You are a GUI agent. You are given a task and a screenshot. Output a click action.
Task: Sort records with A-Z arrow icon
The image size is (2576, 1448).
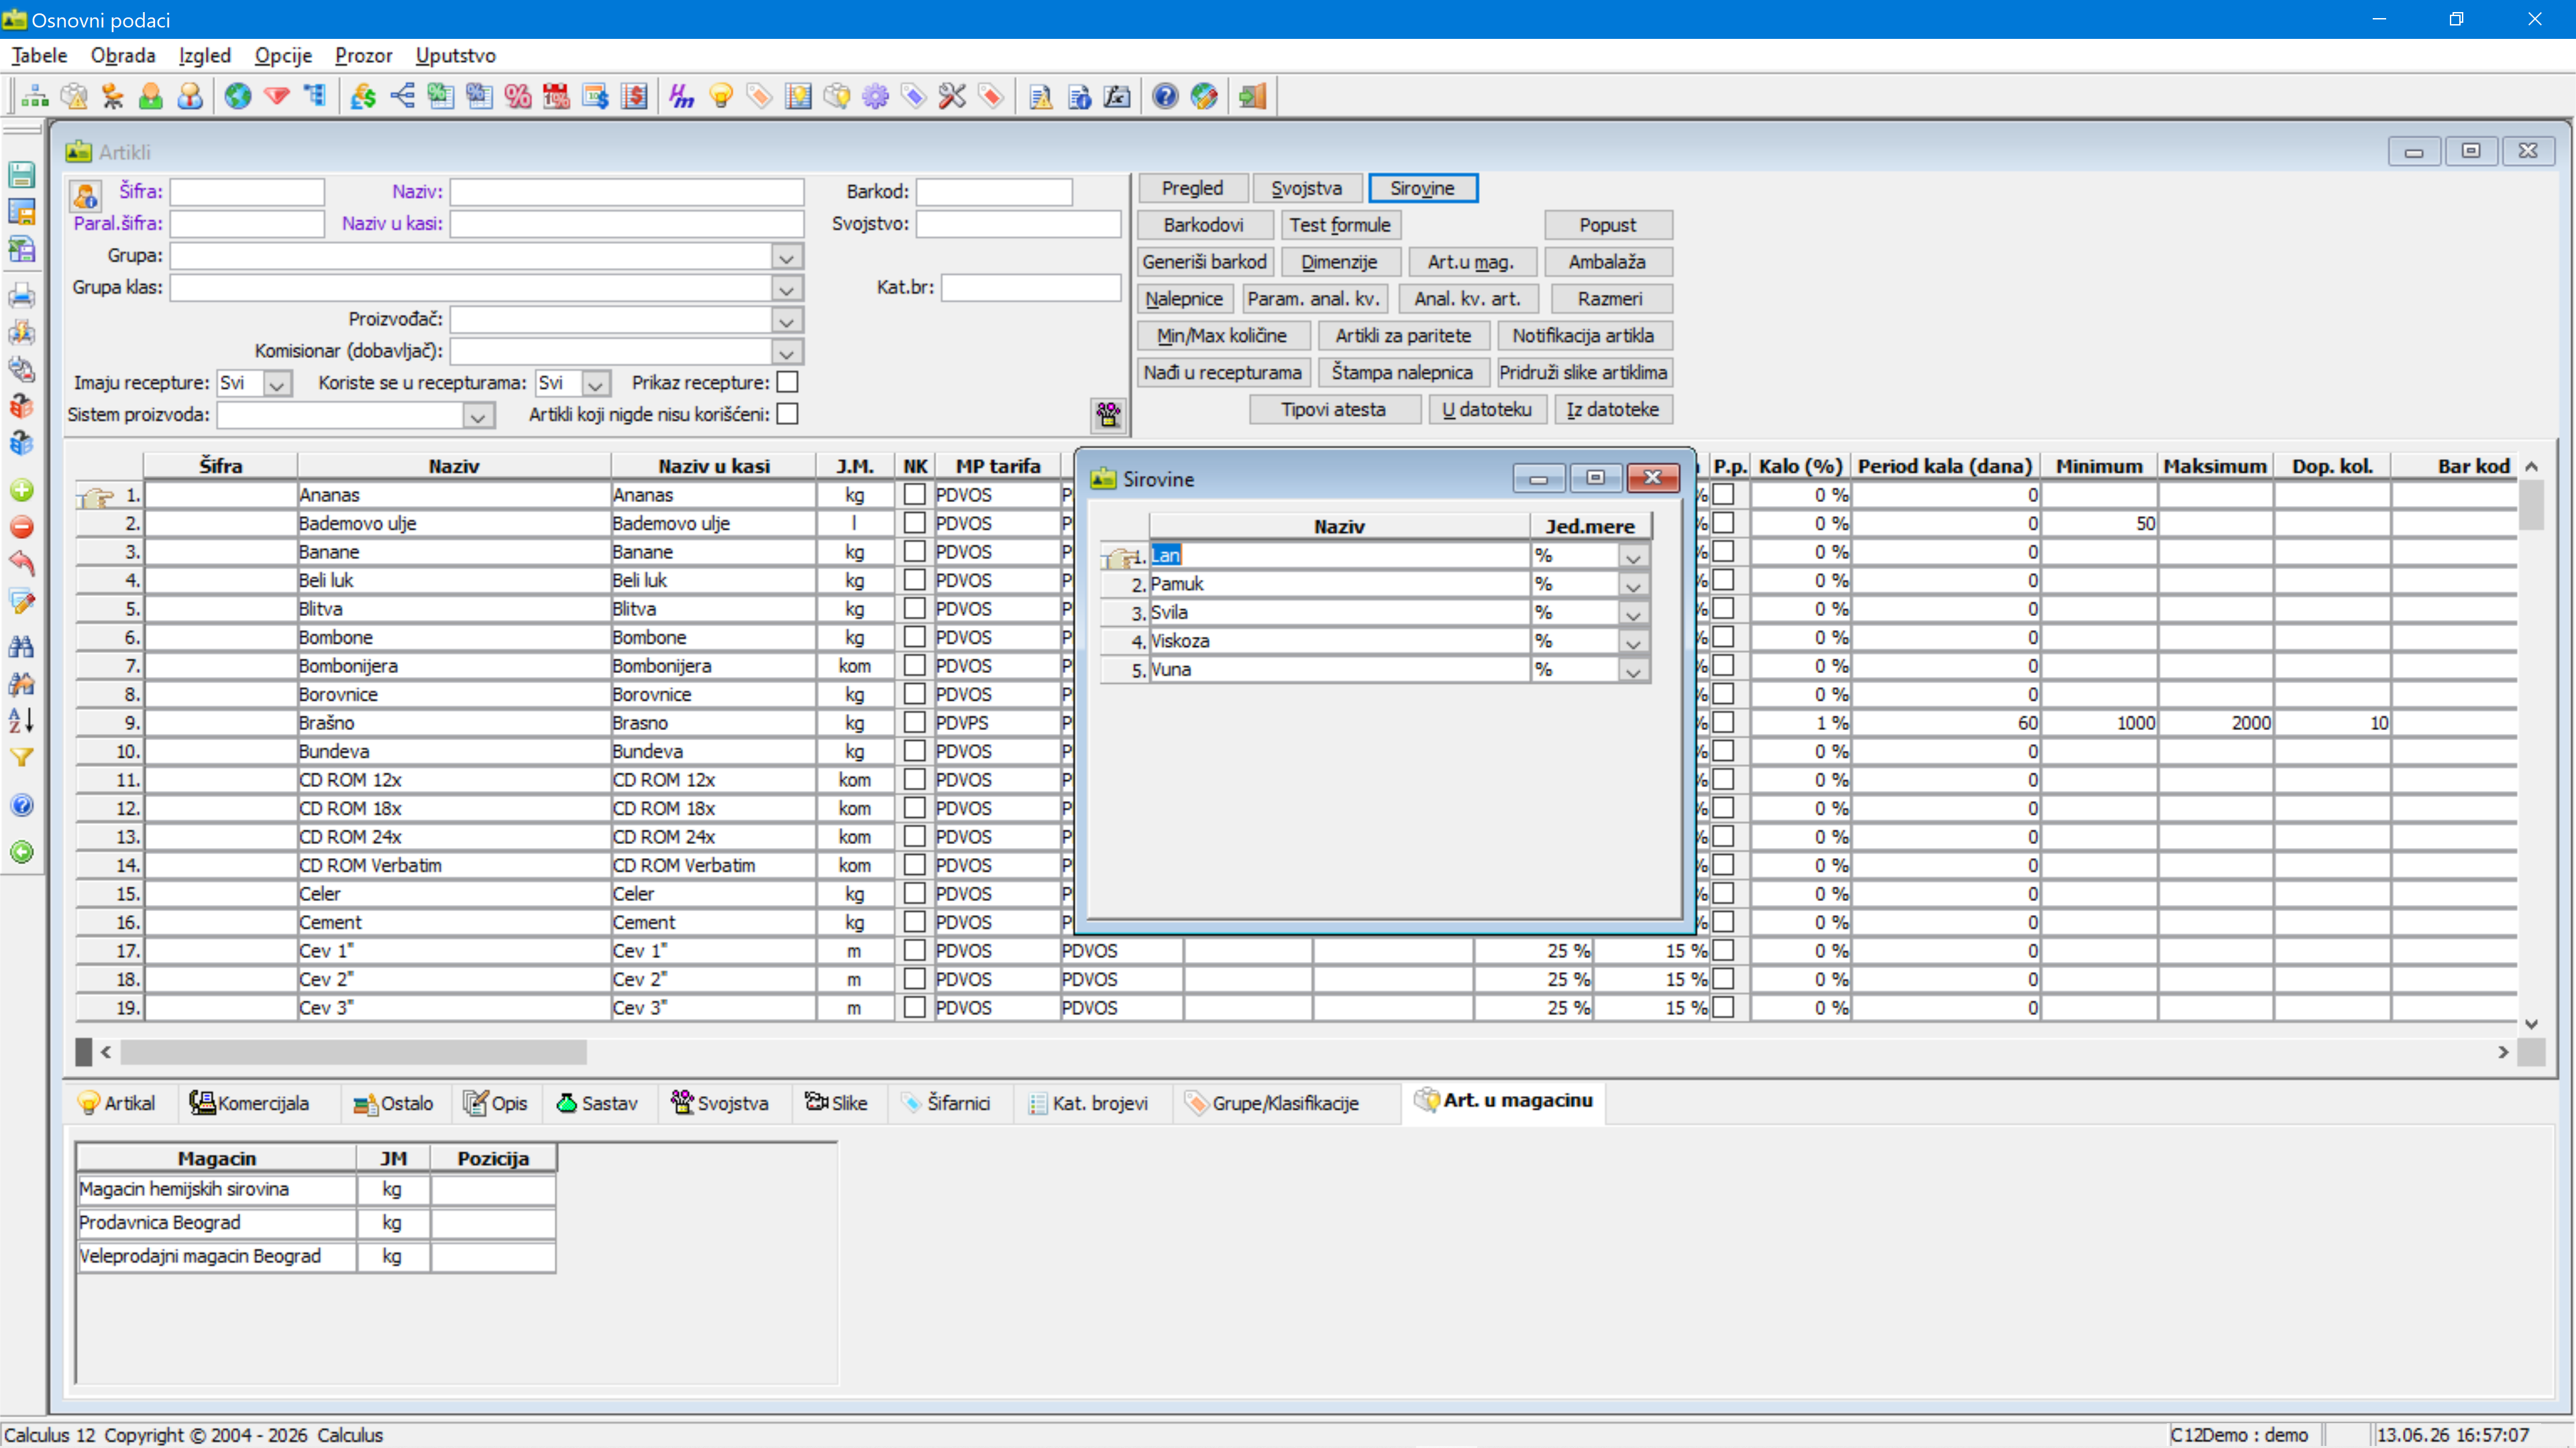coord(22,719)
